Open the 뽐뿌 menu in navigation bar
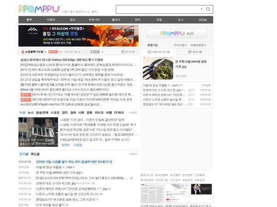The image size is (277, 207). tap(30, 20)
